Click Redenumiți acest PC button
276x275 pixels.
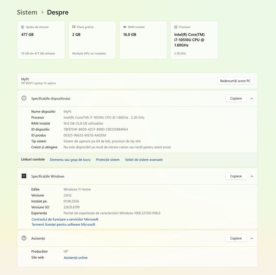click(235, 81)
